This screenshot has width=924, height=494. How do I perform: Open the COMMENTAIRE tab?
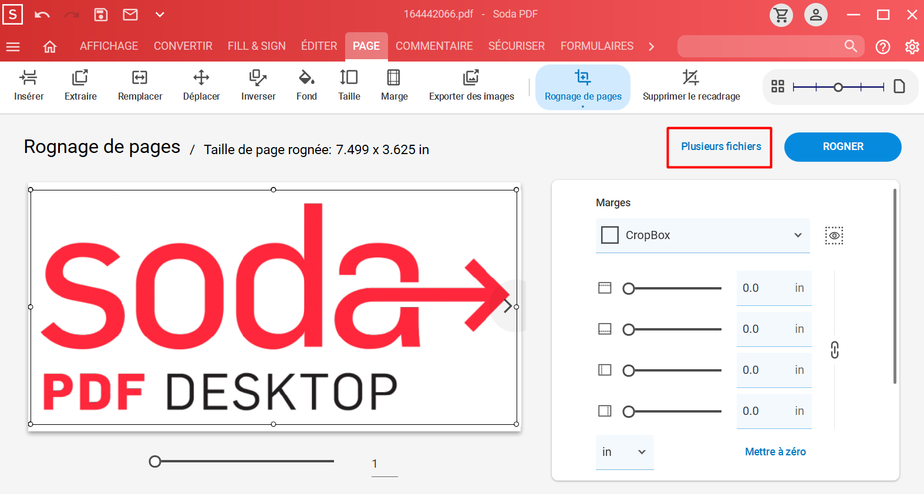coord(434,46)
